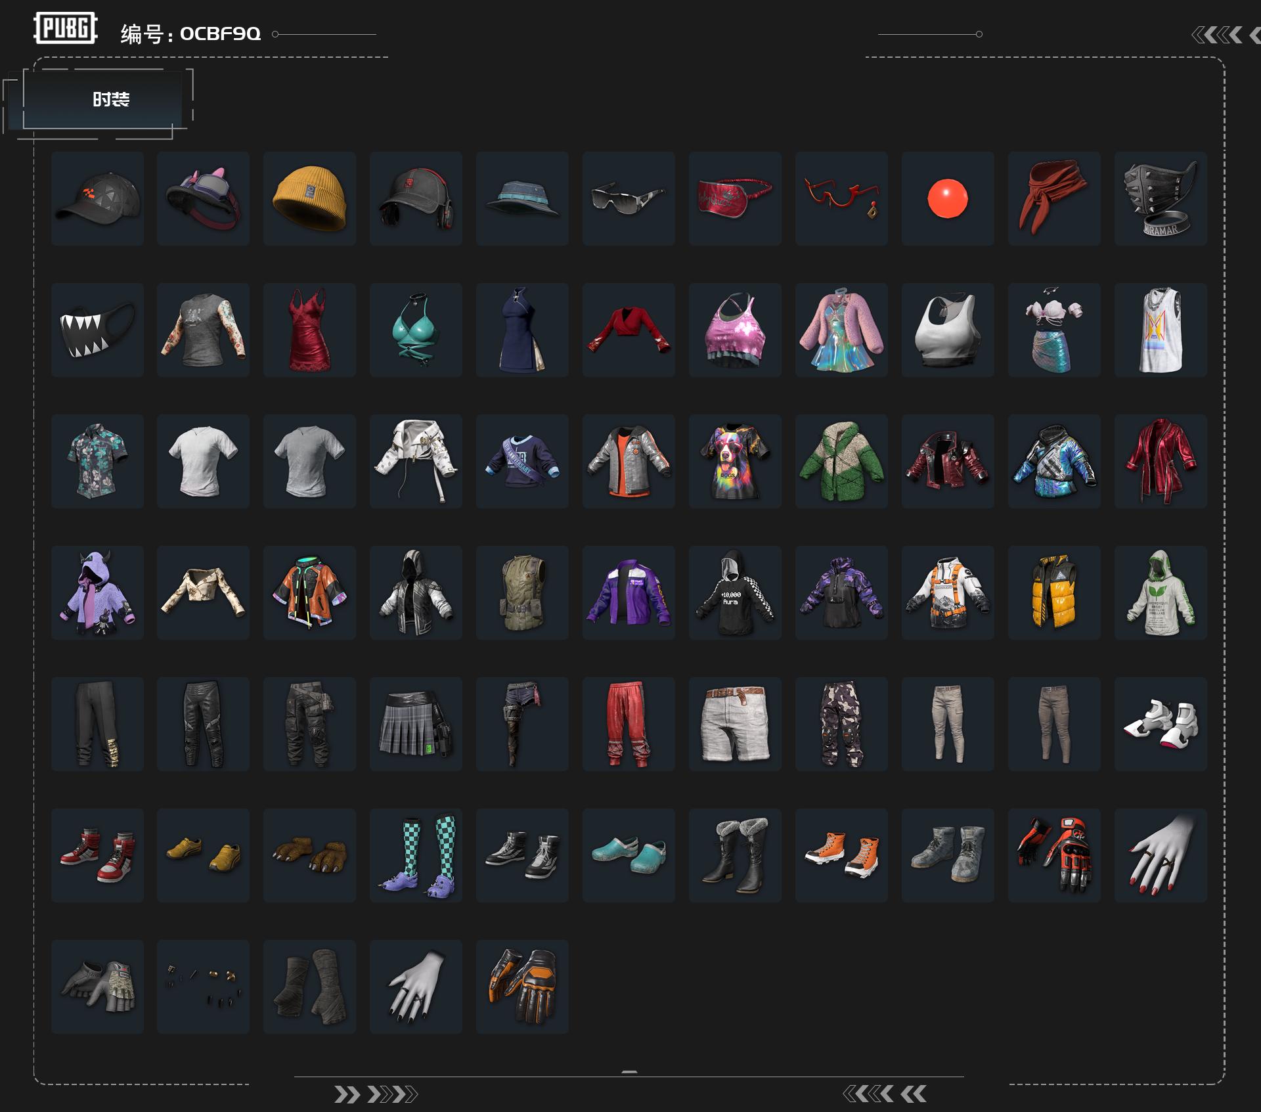Choose the black Miramar spiked mask
Viewport: 1261px width, 1112px height.
(1161, 198)
